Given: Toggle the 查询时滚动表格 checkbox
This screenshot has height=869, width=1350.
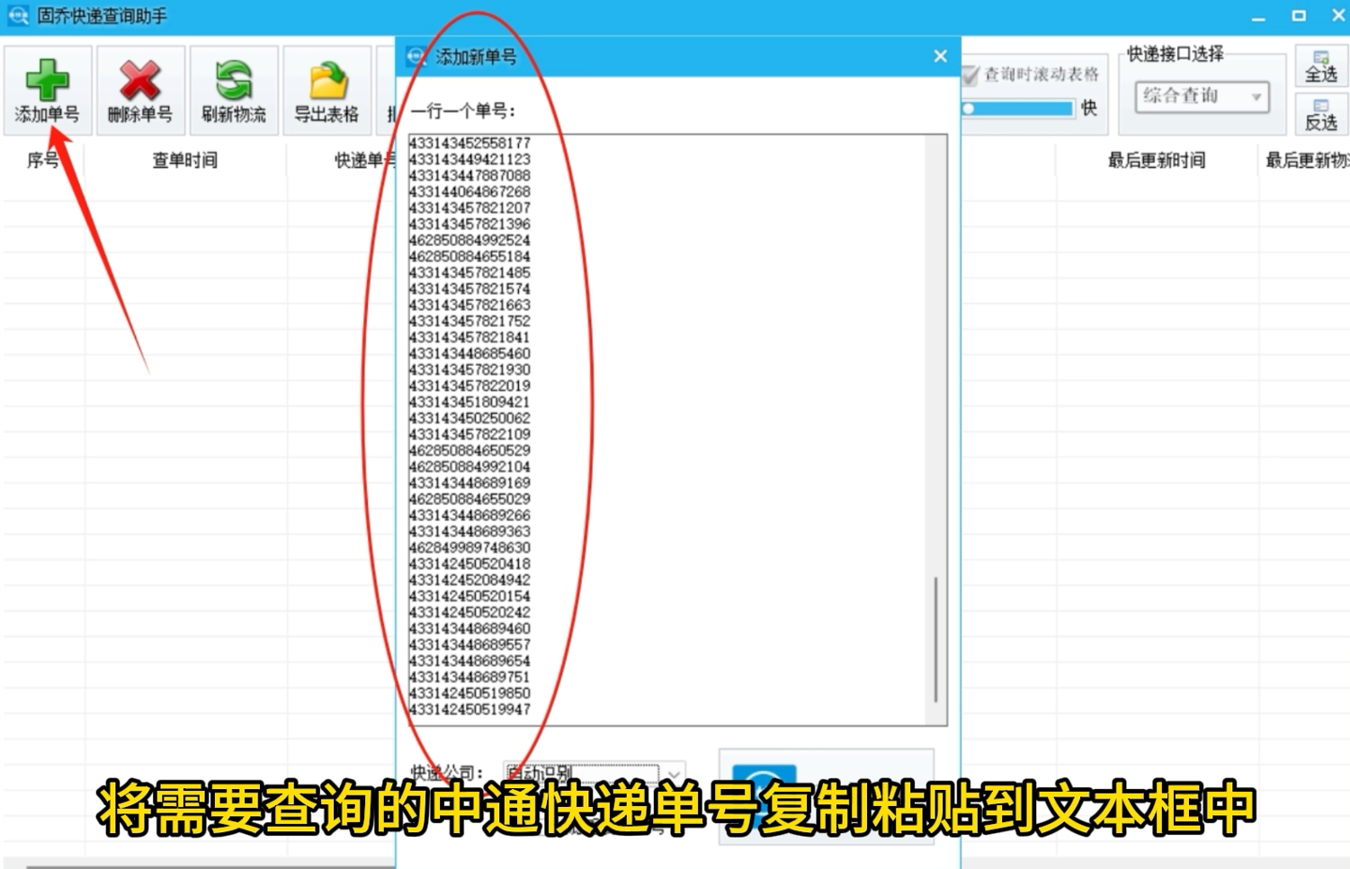Looking at the screenshot, I should pos(970,75).
